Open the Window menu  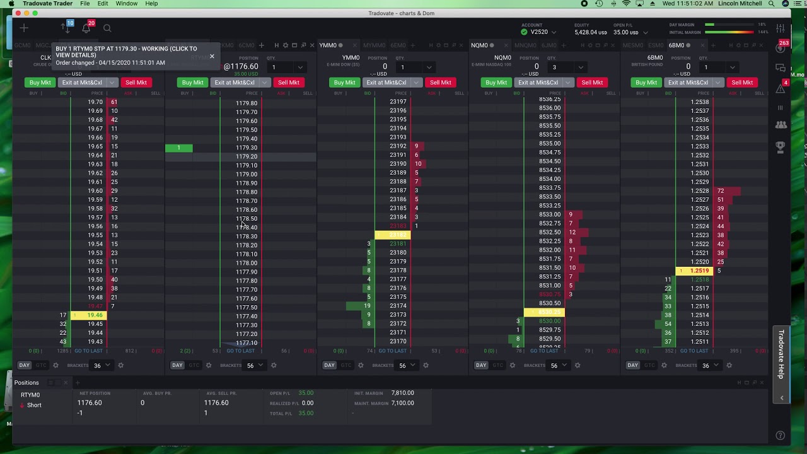click(x=127, y=4)
